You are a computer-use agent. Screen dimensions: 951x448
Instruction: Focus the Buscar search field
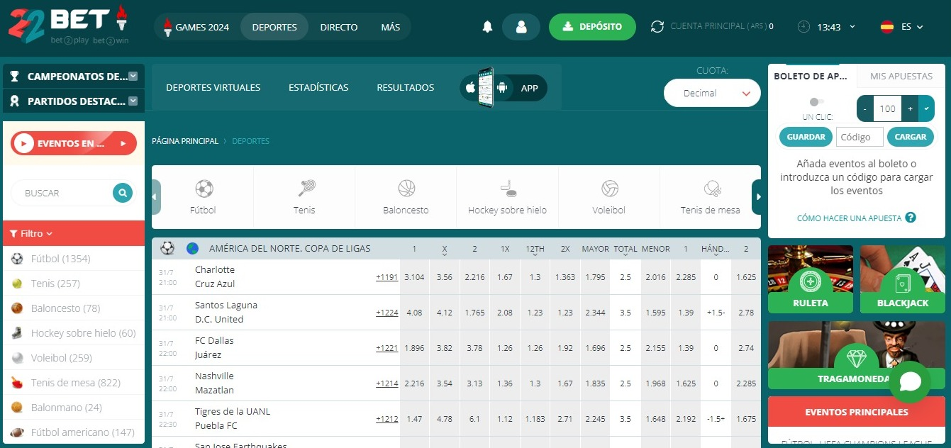pos(63,192)
